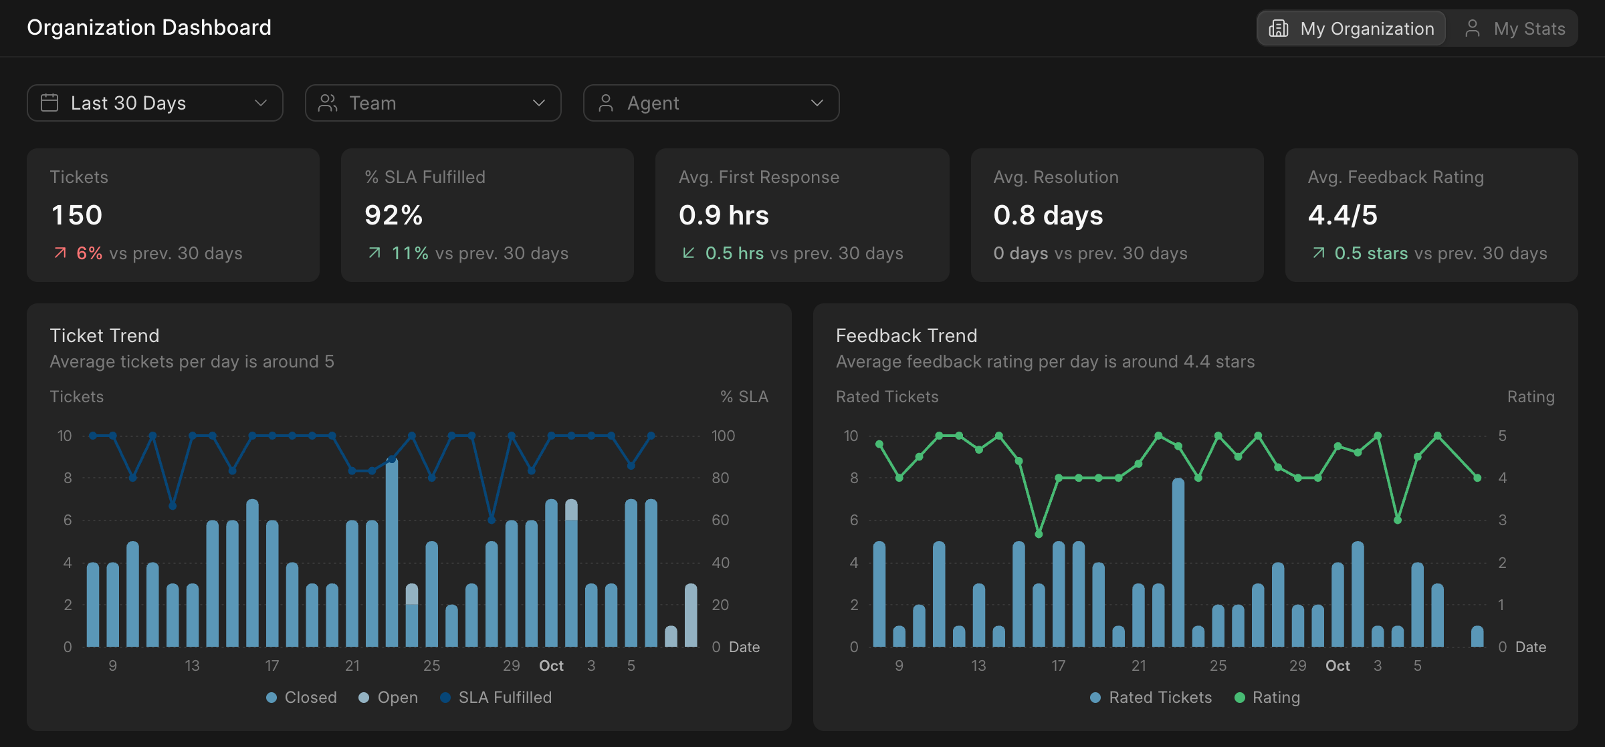
Task: Click the Closed legend color dot
Action: pos(272,698)
